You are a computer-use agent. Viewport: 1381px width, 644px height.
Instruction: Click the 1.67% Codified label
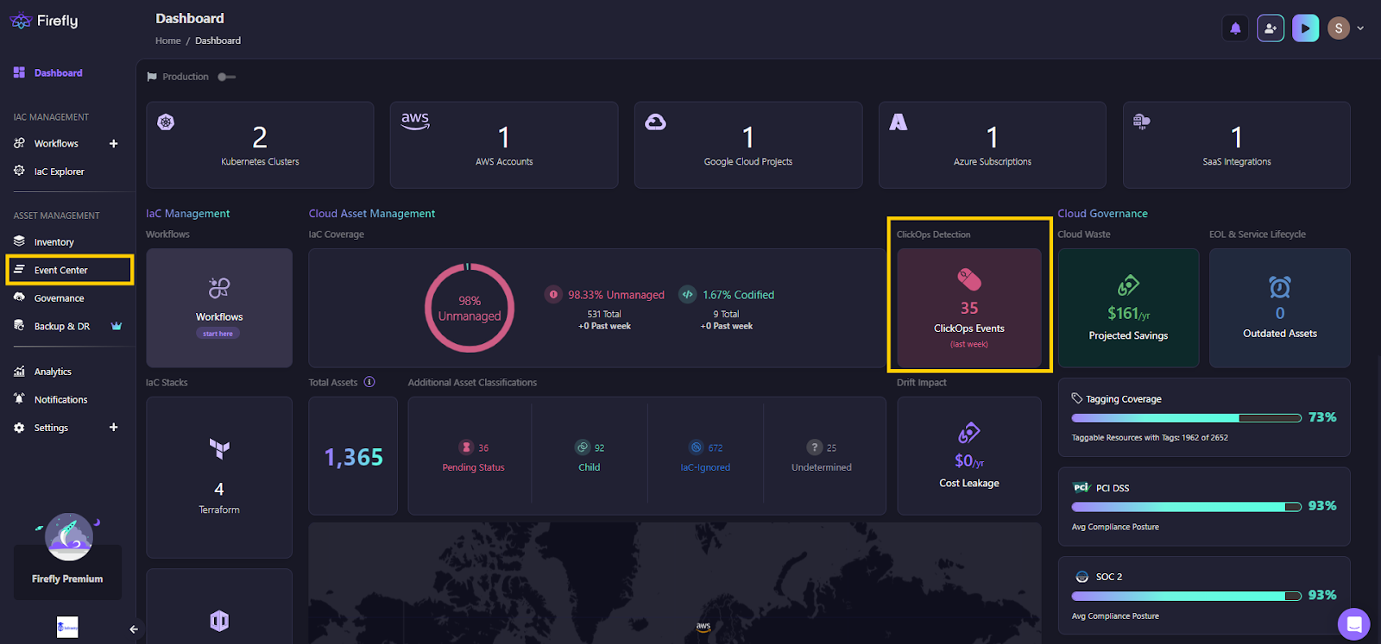[x=738, y=295]
